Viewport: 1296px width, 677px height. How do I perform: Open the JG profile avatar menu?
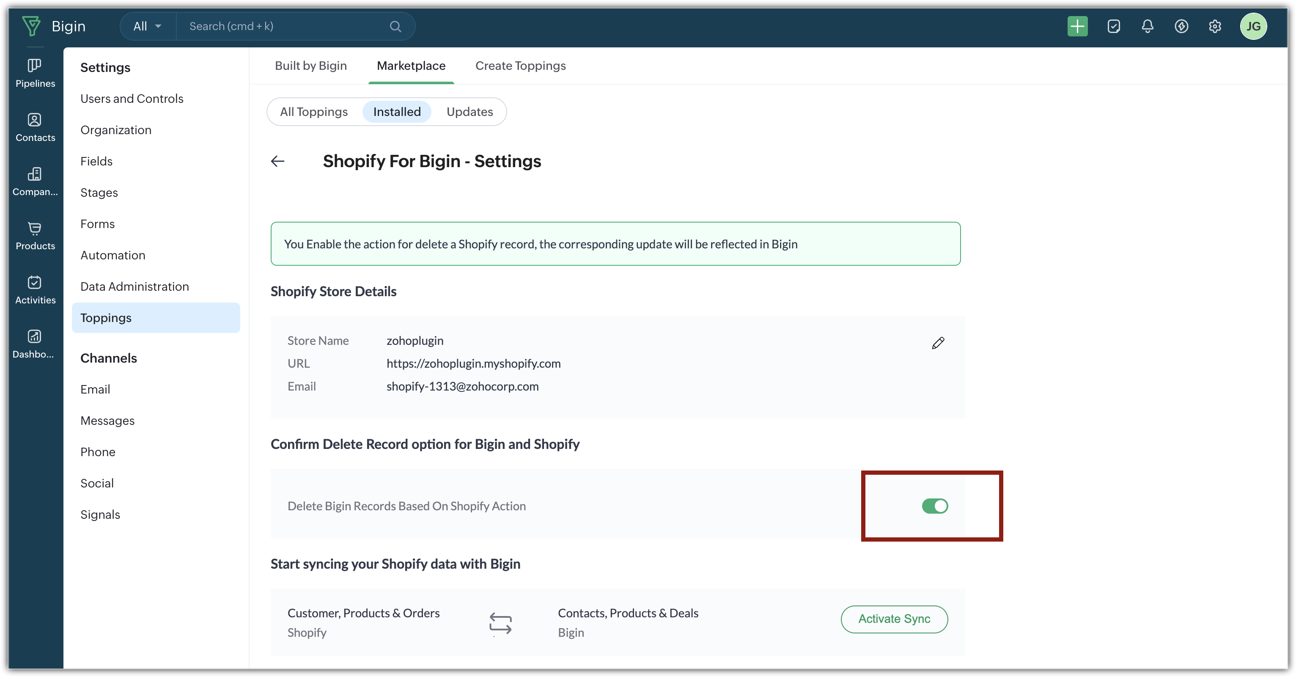pyautogui.click(x=1253, y=26)
